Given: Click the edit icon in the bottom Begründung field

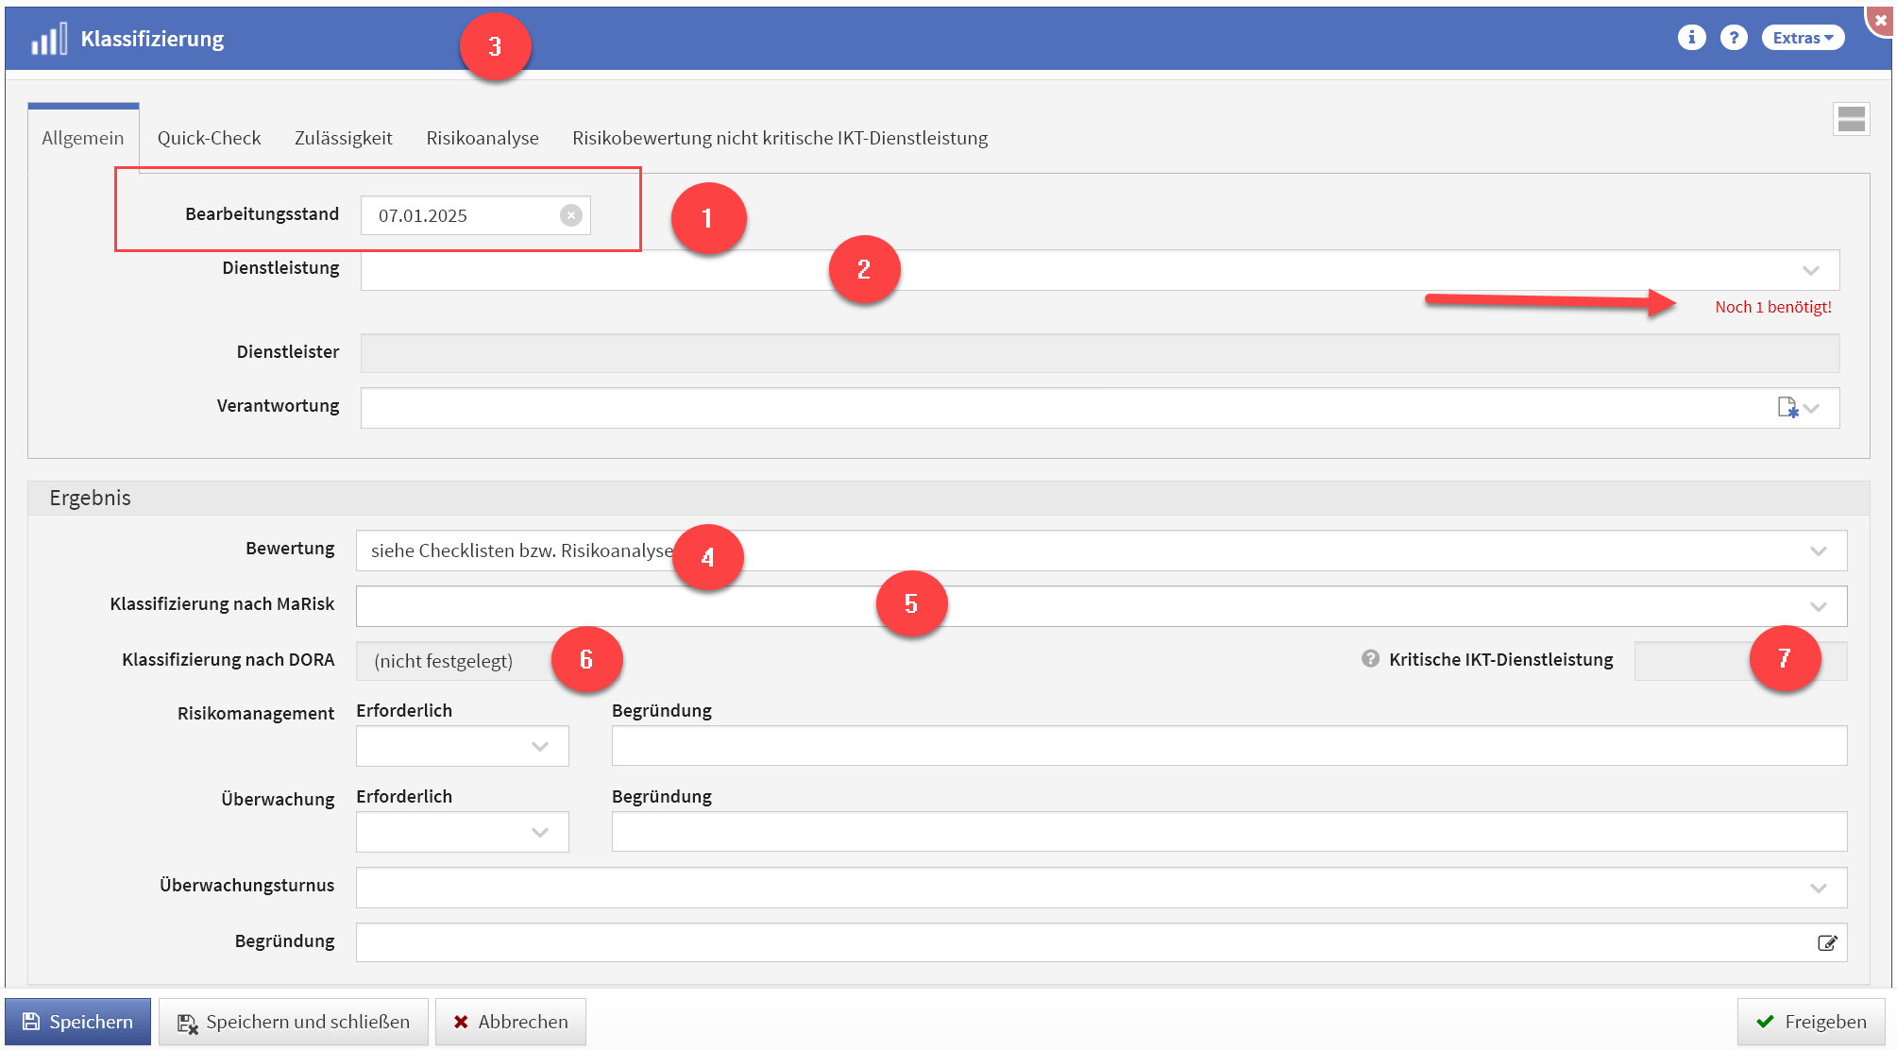Looking at the screenshot, I should (x=1827, y=942).
